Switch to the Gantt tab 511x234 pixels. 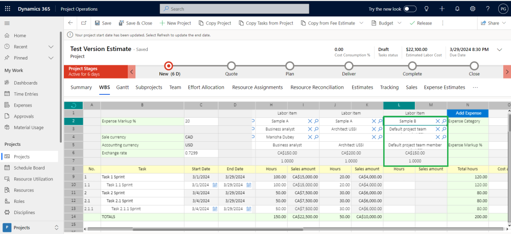click(122, 87)
